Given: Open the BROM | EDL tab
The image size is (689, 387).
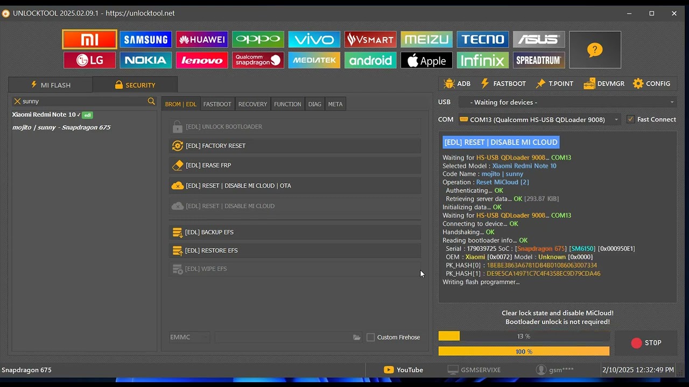Looking at the screenshot, I should point(180,104).
